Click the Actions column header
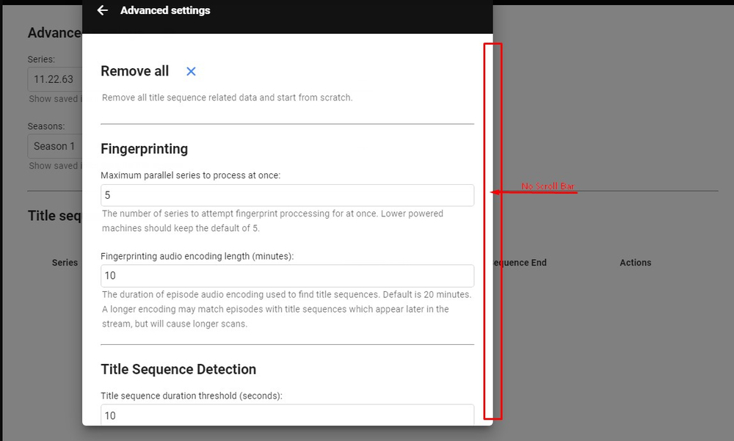The height and width of the screenshot is (441, 734). (x=636, y=262)
